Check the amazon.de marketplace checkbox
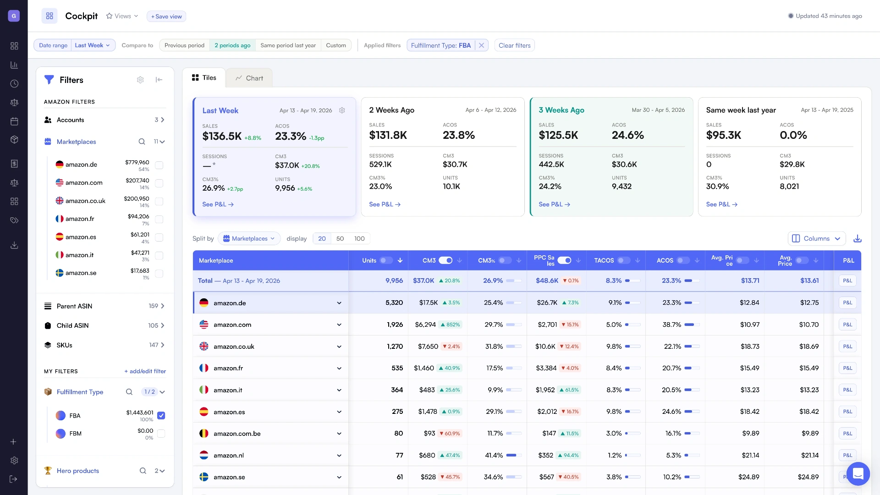880x495 pixels. click(x=159, y=165)
